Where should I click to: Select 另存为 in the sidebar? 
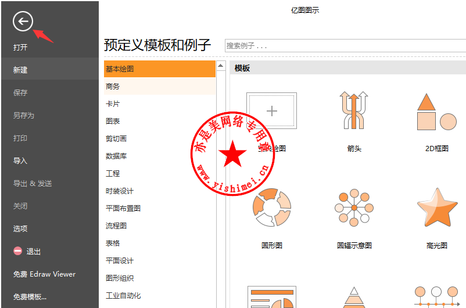point(24,115)
